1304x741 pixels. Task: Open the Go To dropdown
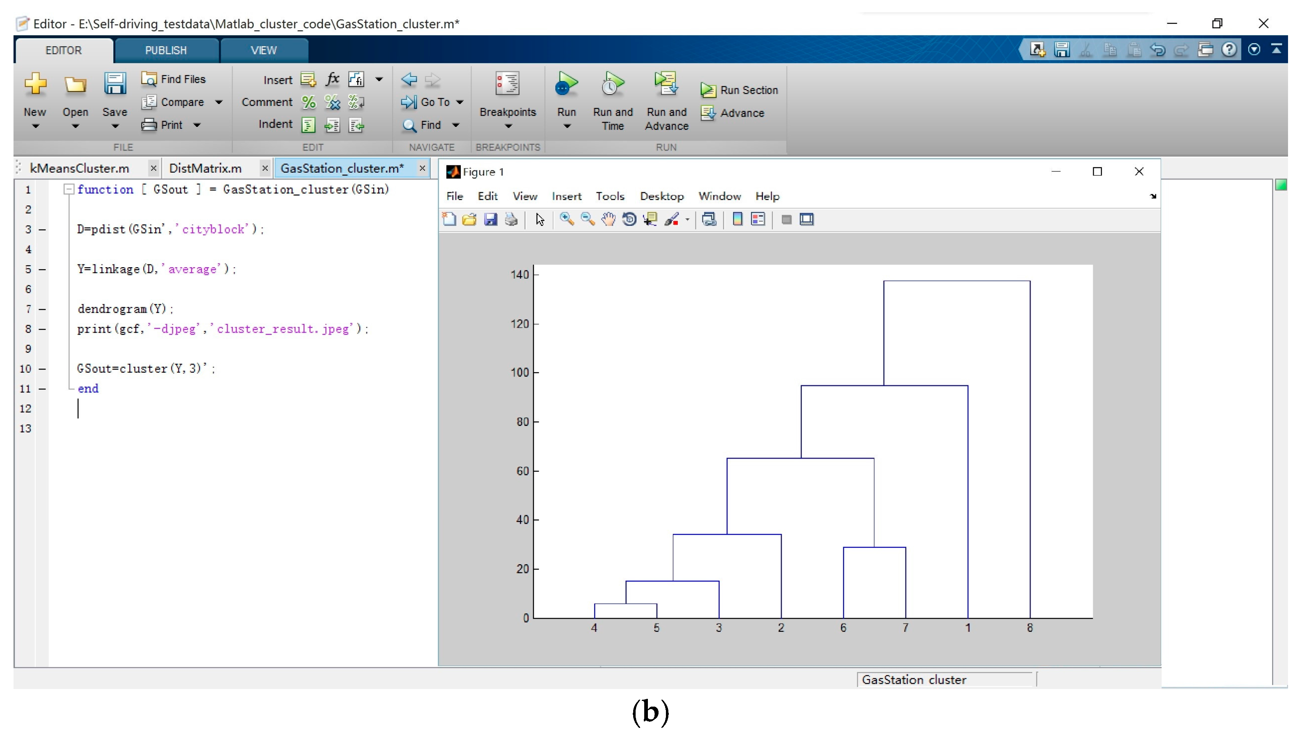point(460,102)
